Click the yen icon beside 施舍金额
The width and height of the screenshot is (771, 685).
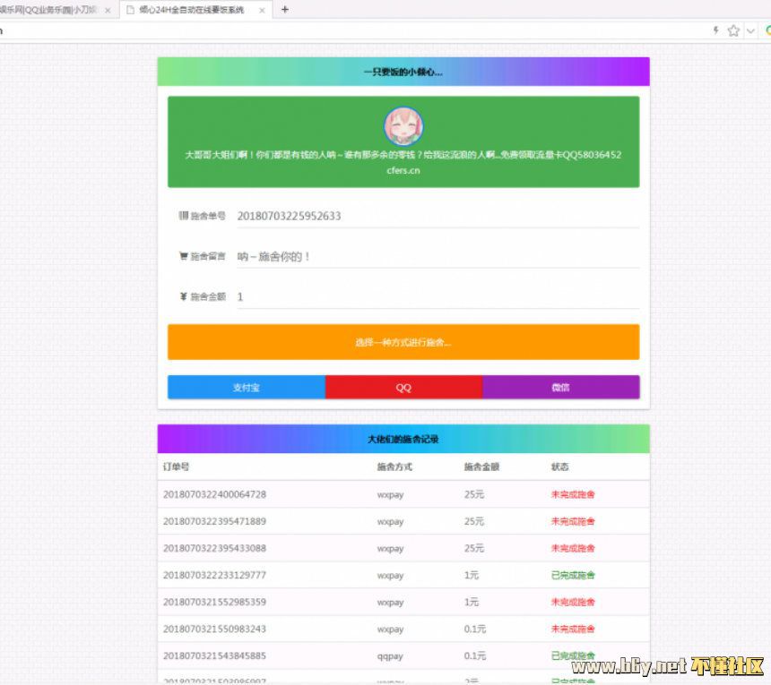tap(184, 296)
